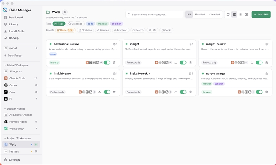This screenshot has width=276, height=165.
Task: Click the select-mode checkbox icon in toolbar
Action: 247,15
